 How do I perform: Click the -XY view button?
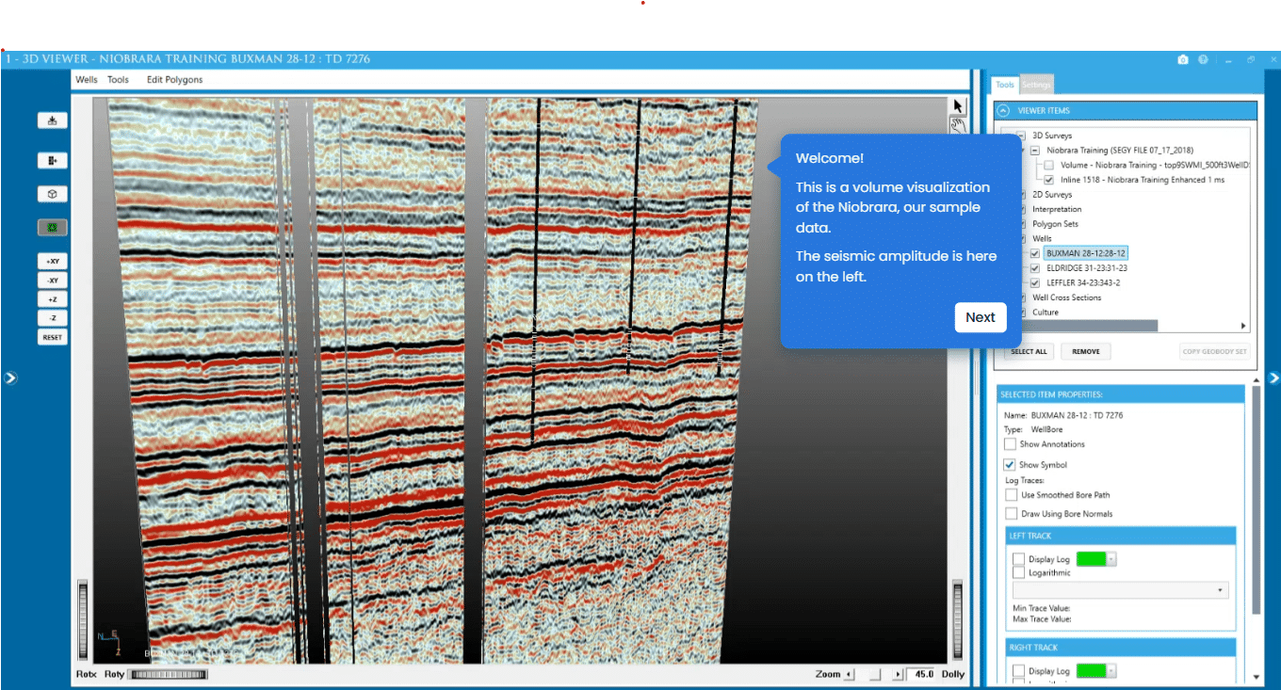tap(52, 280)
